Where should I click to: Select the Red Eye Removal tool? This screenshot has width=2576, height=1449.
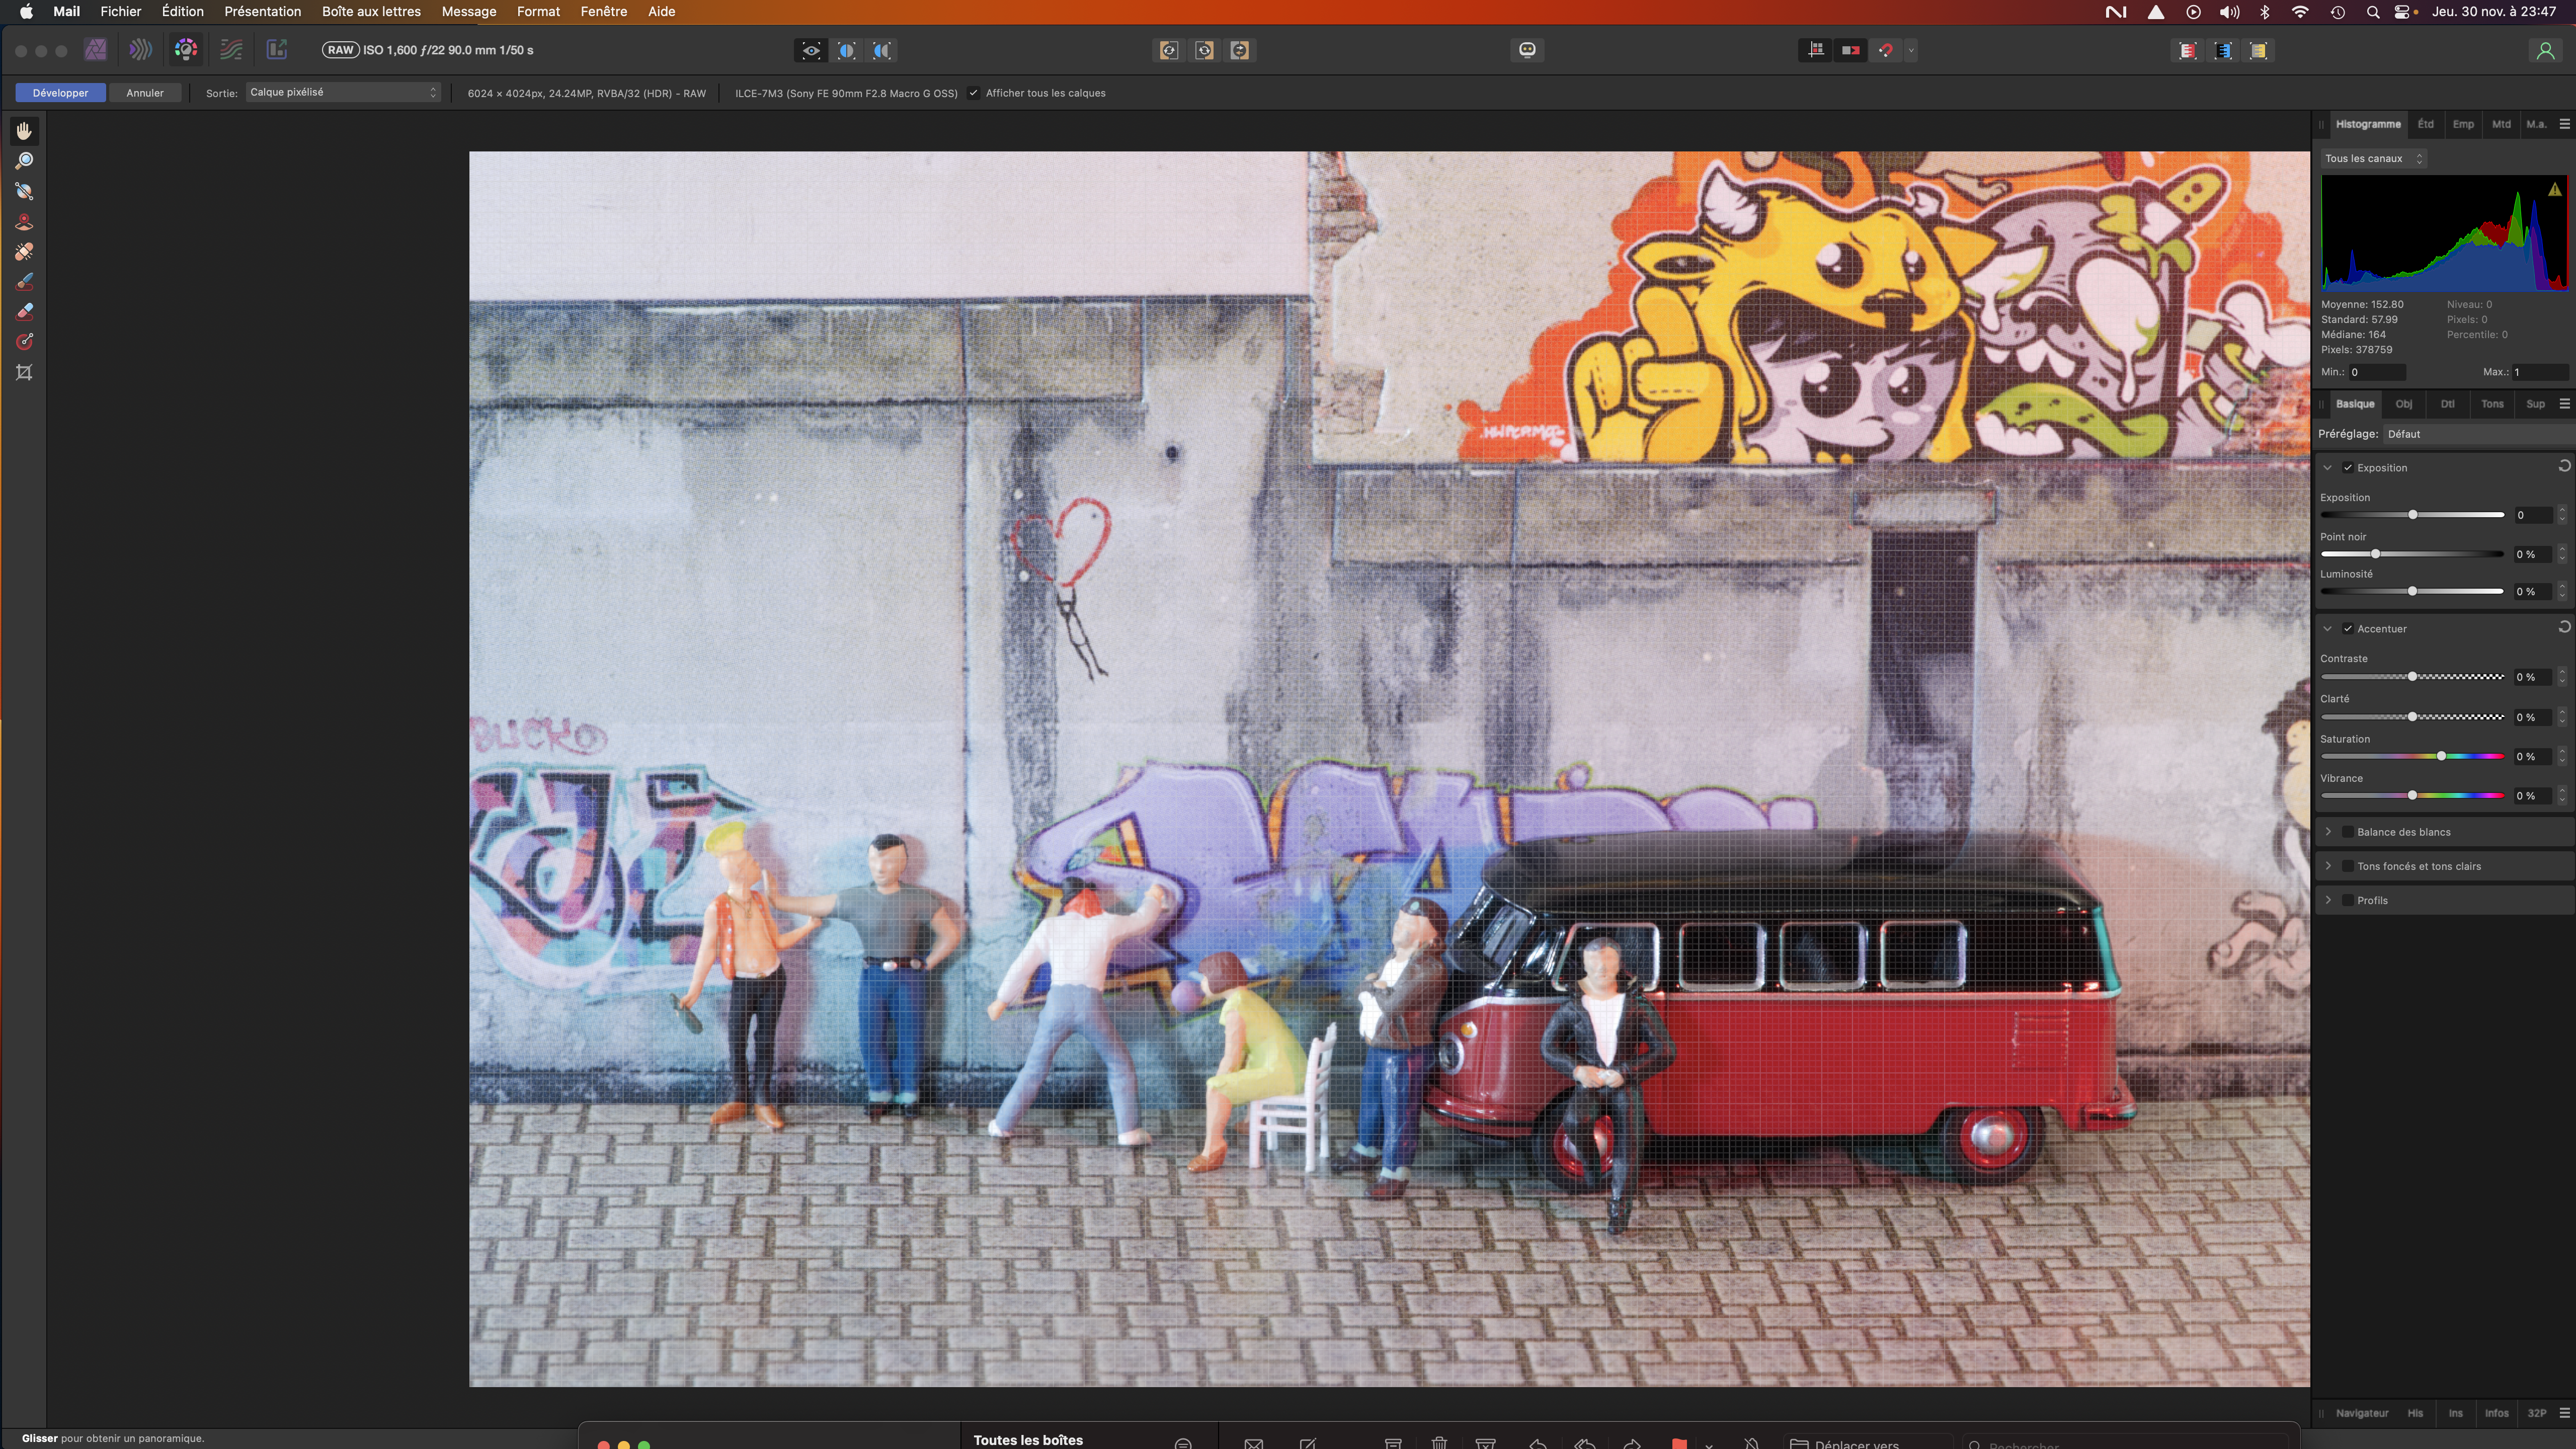pos(24,221)
